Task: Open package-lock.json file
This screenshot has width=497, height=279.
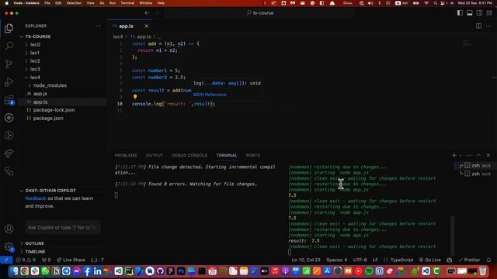Action: (x=54, y=110)
